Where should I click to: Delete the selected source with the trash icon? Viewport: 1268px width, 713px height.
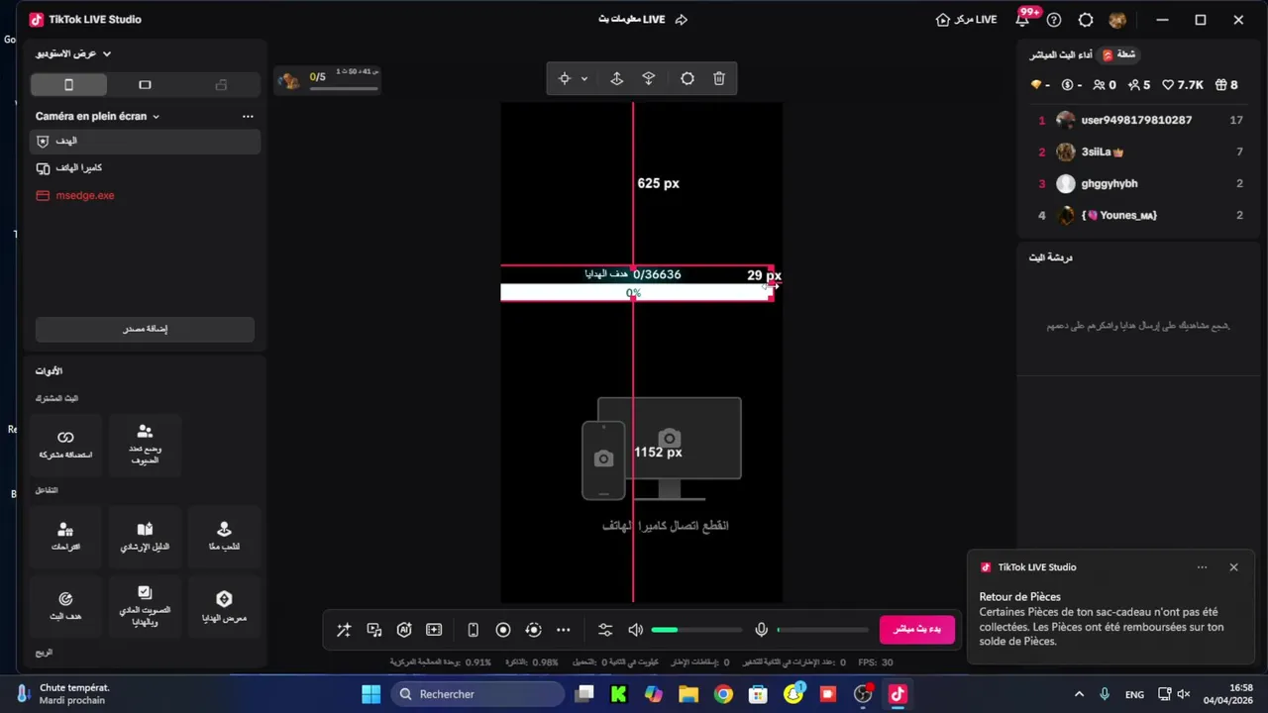point(719,78)
